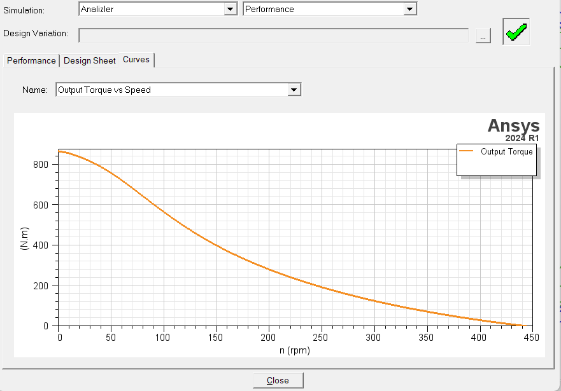Click the n (rpm) horizontal axis title

coord(295,350)
